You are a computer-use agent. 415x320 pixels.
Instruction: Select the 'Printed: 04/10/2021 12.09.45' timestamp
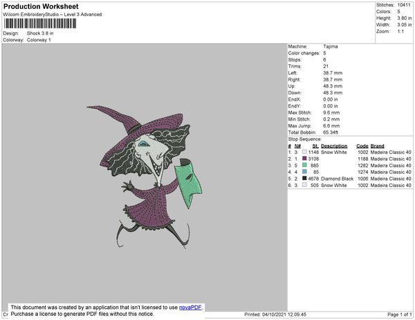(x=275, y=314)
